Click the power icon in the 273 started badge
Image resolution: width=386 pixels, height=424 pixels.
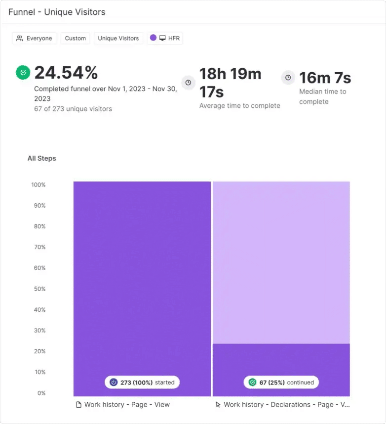[x=114, y=382]
